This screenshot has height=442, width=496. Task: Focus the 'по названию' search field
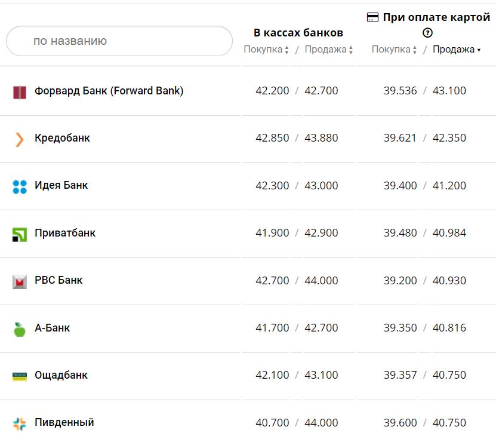pos(119,41)
